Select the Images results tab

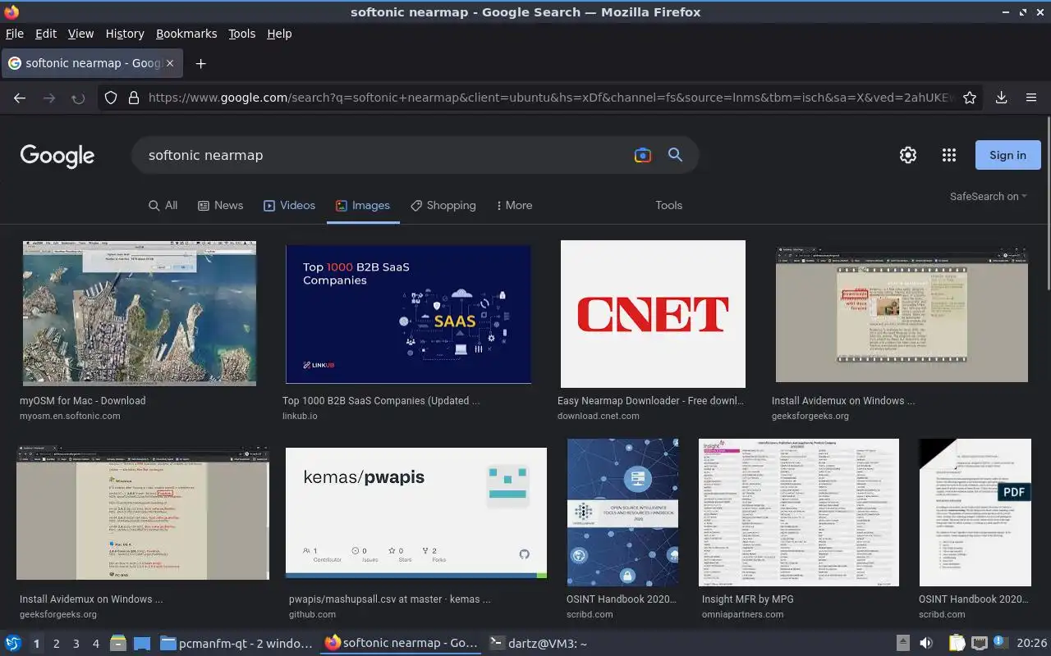(363, 205)
